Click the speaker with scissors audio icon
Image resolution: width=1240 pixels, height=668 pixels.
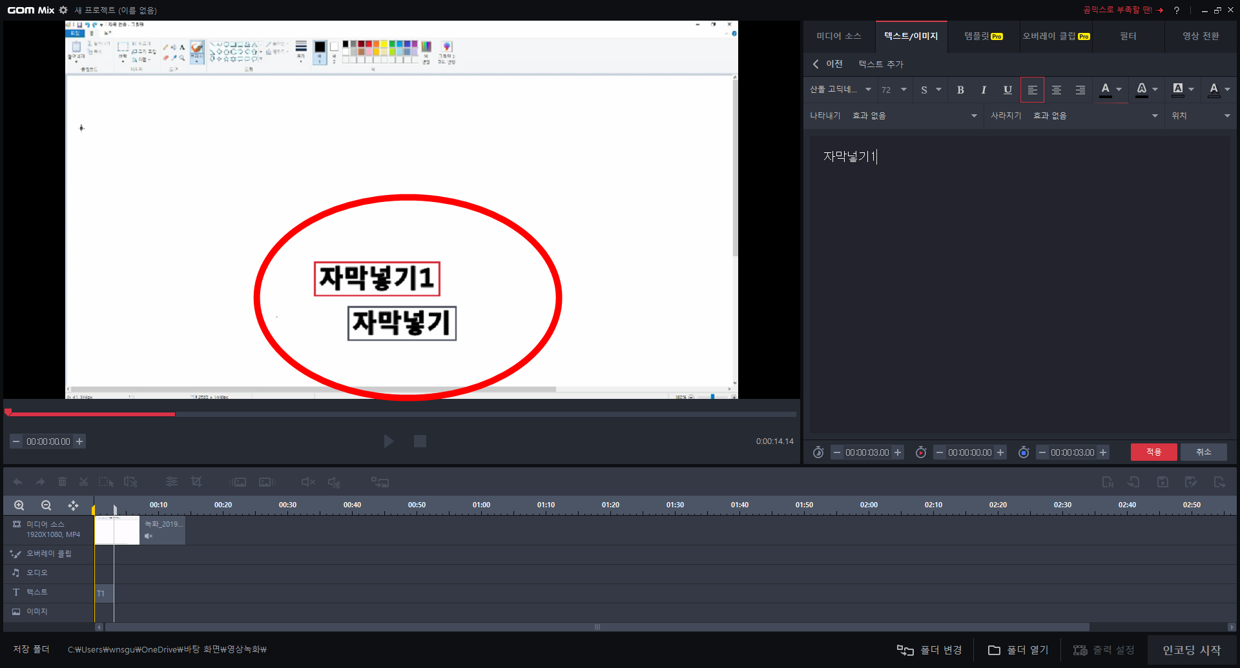334,482
